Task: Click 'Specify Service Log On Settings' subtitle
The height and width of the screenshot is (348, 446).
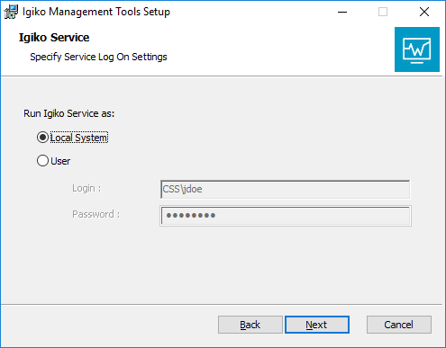Action: tap(98, 57)
